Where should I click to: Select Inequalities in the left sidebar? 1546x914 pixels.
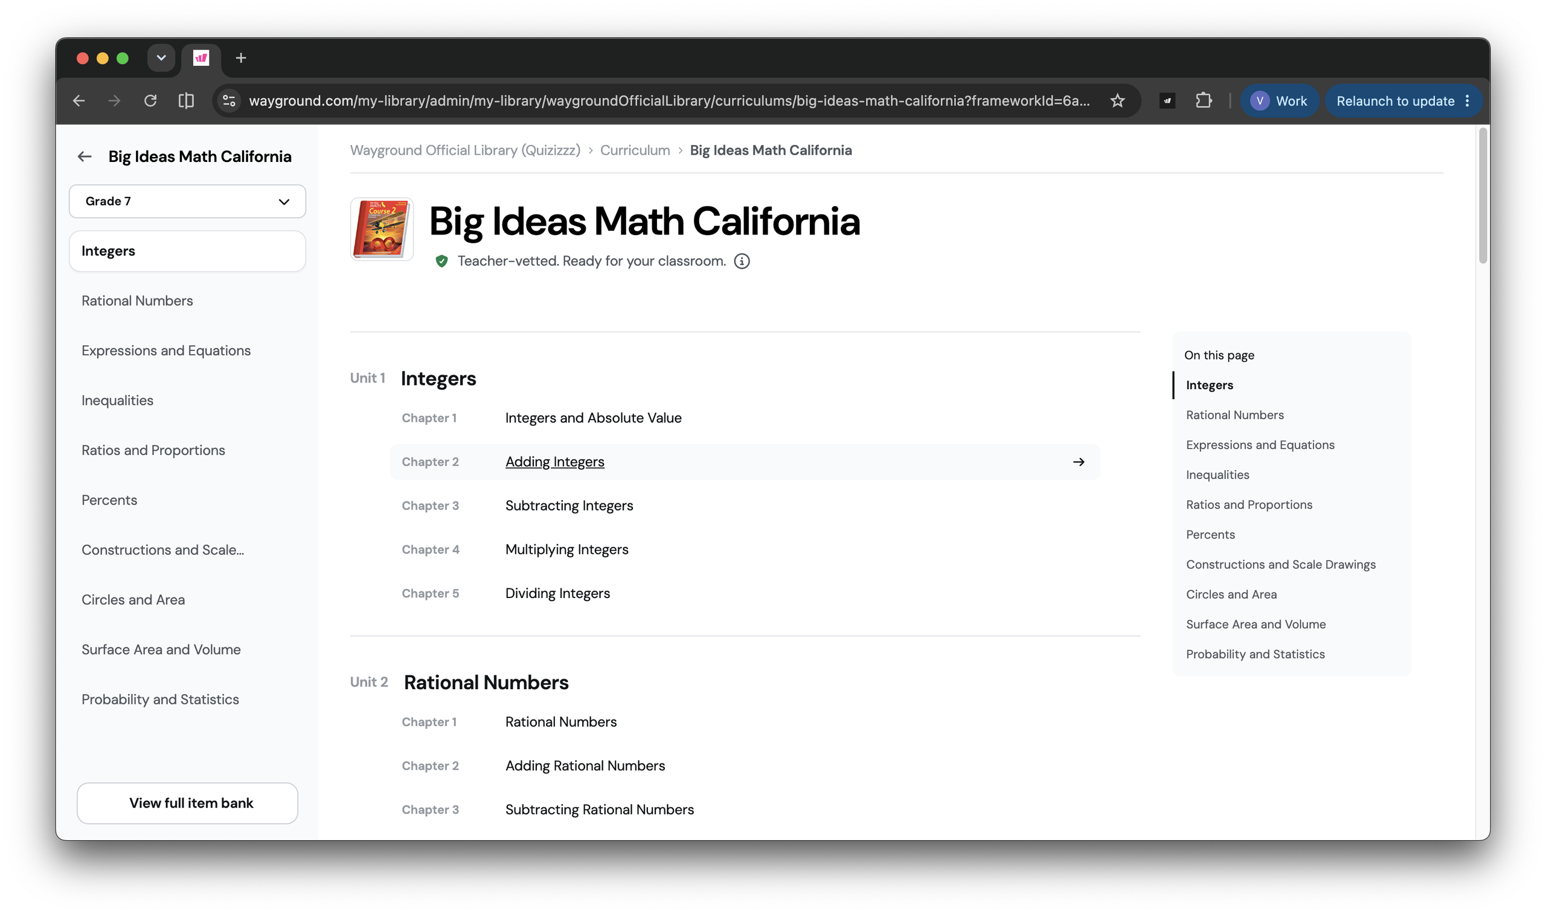[x=118, y=401]
